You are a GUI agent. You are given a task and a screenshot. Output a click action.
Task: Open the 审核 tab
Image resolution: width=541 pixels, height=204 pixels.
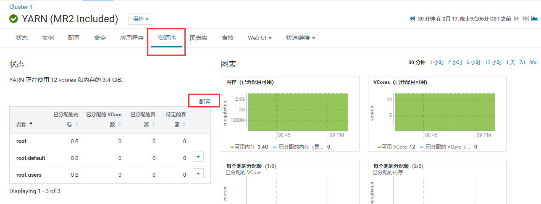pos(228,38)
